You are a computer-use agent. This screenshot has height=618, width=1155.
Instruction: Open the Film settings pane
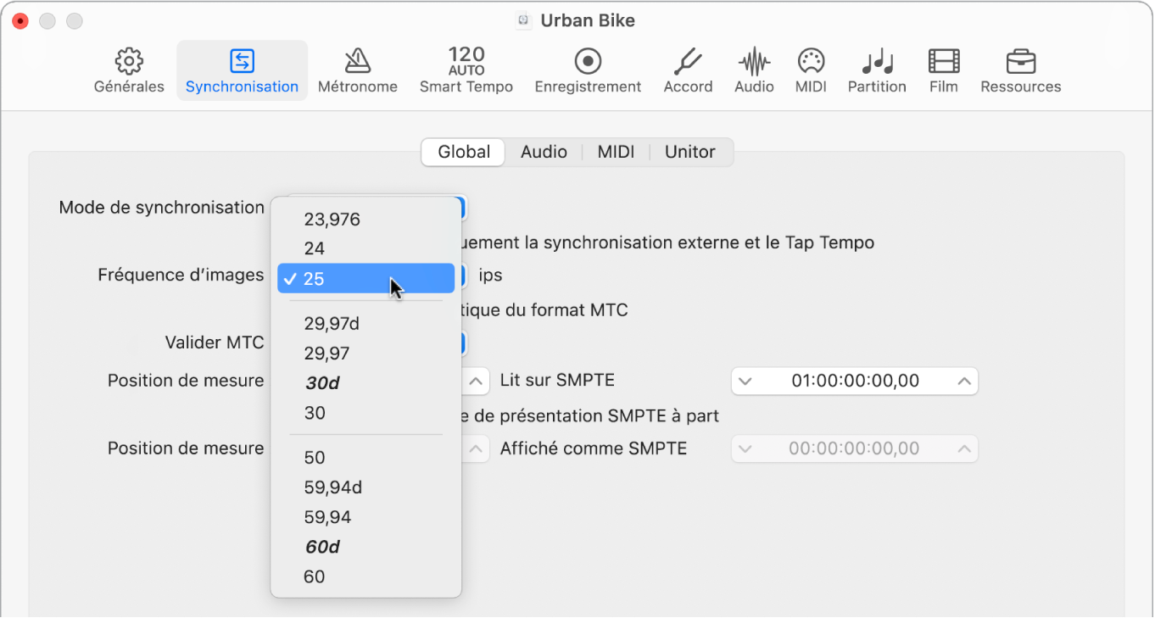coord(943,70)
